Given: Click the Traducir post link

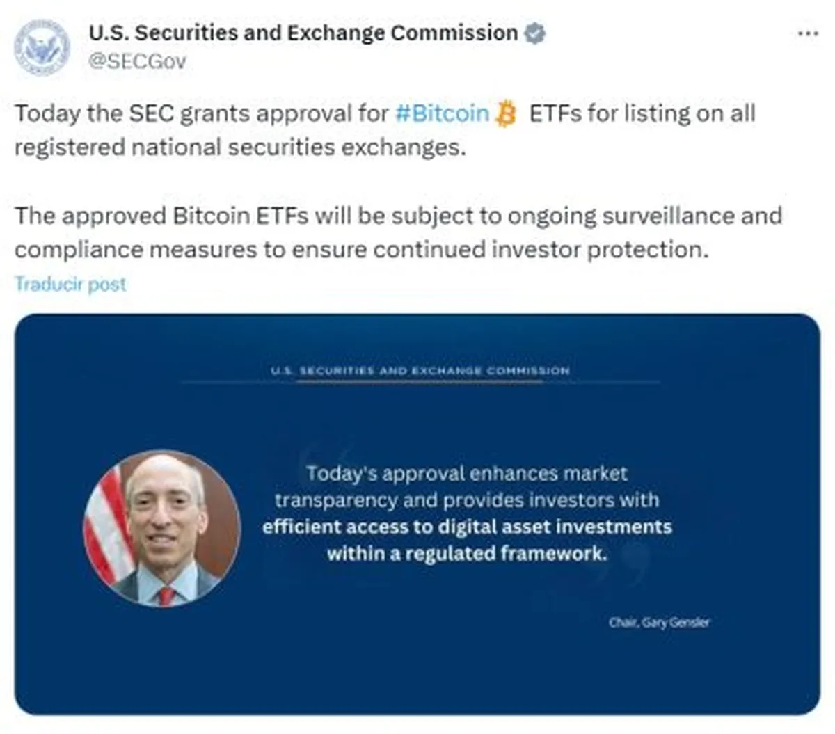Looking at the screenshot, I should (70, 284).
